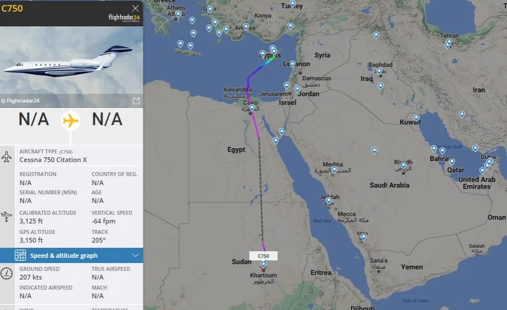Click the aircraft type plane icon

pyautogui.click(x=7, y=157)
